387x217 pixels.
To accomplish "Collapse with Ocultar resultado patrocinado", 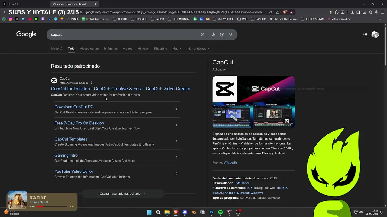I will point(123,193).
